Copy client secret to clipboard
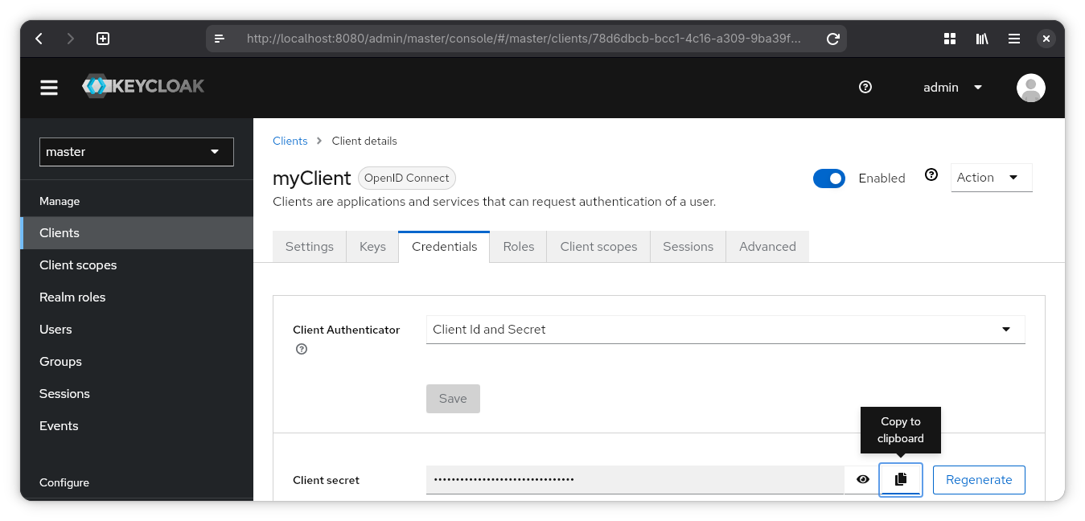Image resolution: width=1085 pixels, height=521 pixels. click(x=900, y=480)
